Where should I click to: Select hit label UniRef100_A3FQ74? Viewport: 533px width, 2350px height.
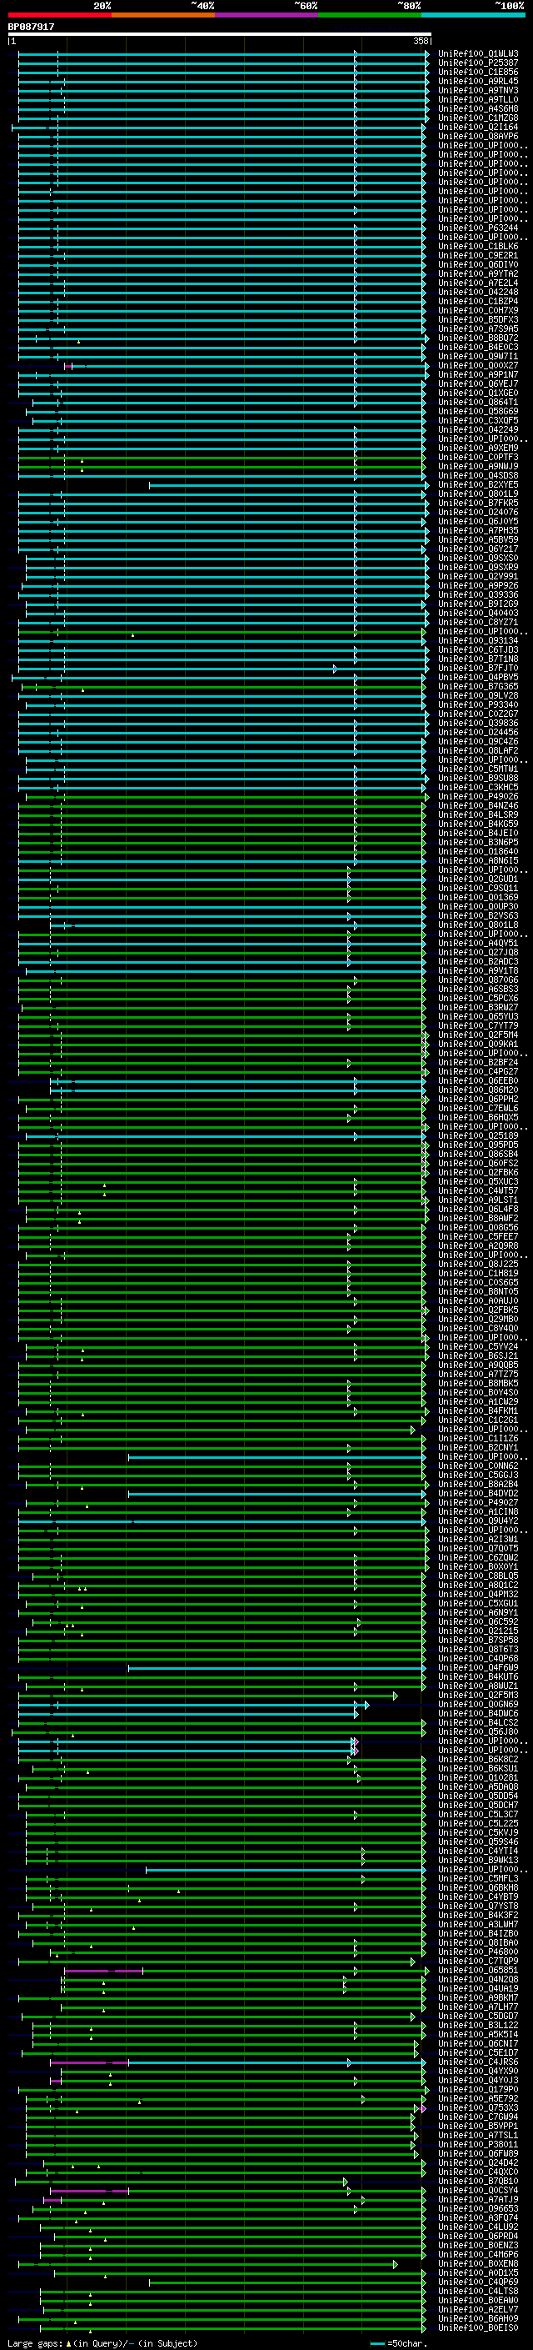[x=478, y=2217]
